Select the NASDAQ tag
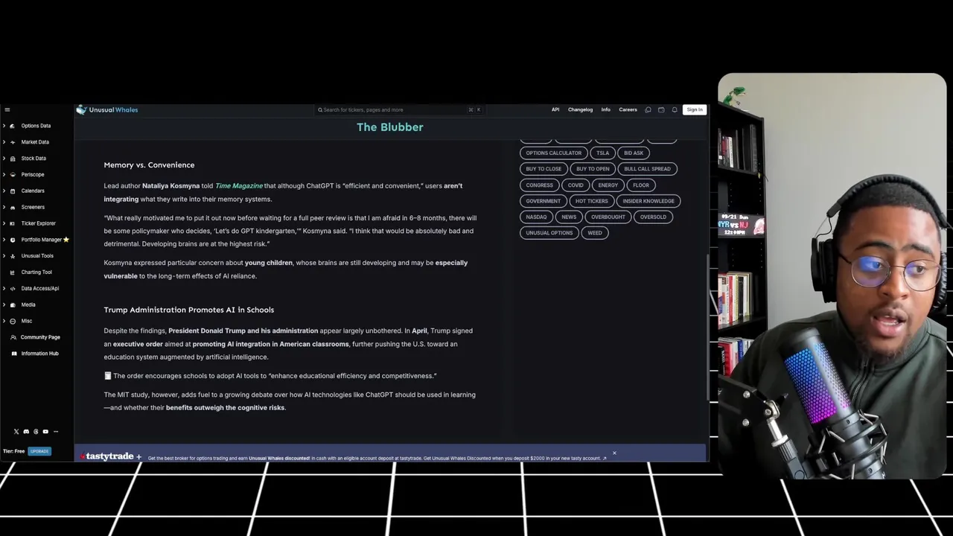953x536 pixels. click(537, 217)
